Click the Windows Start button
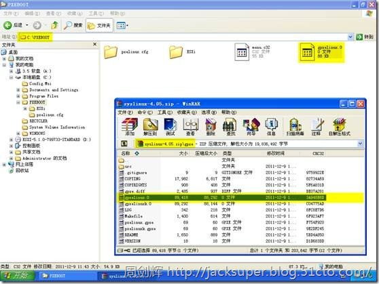Screen dimensions: 379x284 pyautogui.click(x=18, y=276)
